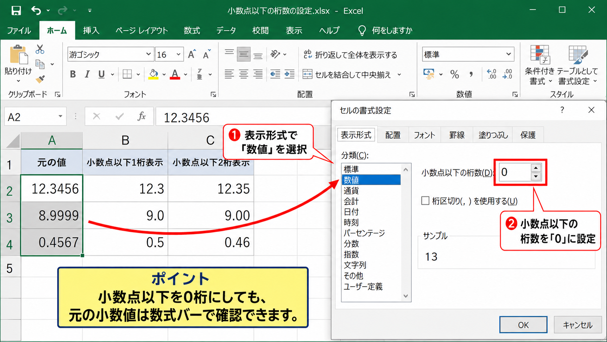Apply comma style separator
Viewport: 607px width, 342px height.
[x=471, y=74]
